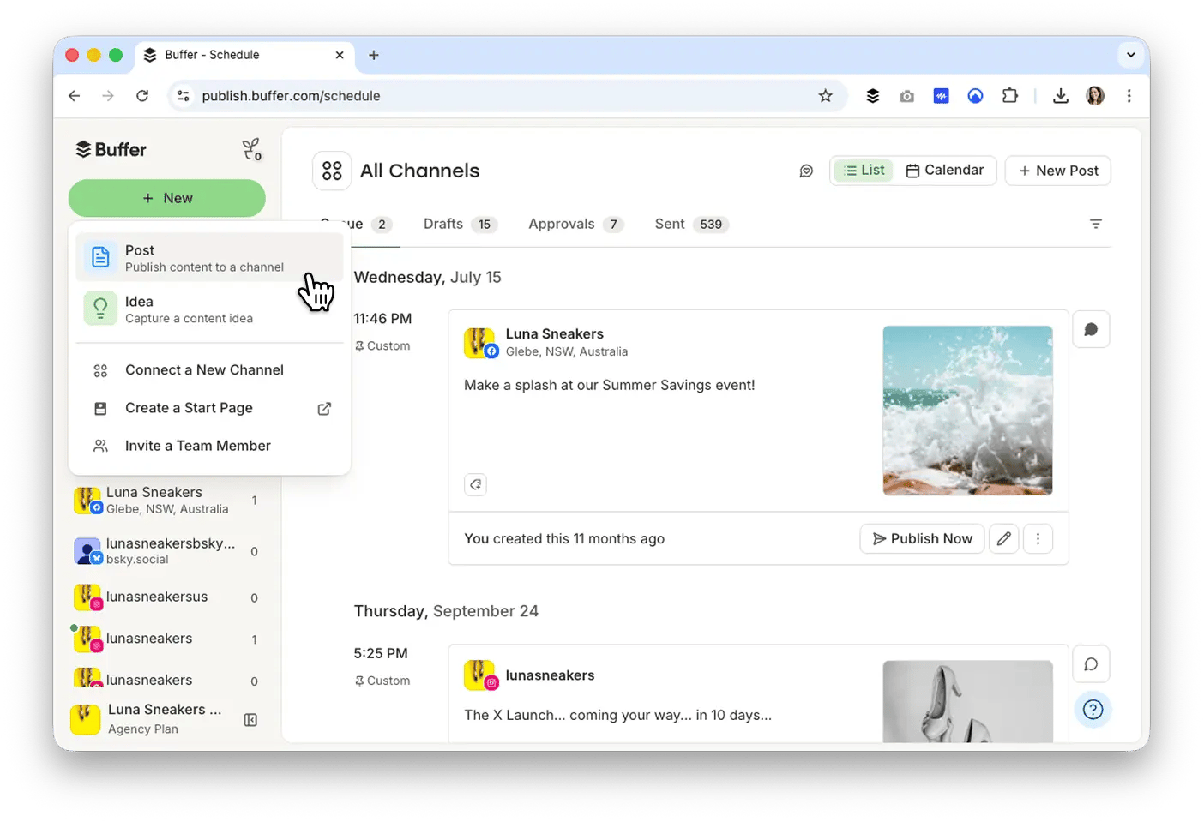Open the Chrome profile avatar
This screenshot has height=822, width=1204.
(x=1095, y=96)
